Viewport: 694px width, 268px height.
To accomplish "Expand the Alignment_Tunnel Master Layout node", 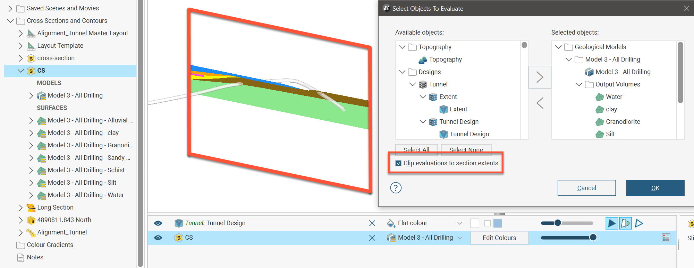I will pos(20,33).
